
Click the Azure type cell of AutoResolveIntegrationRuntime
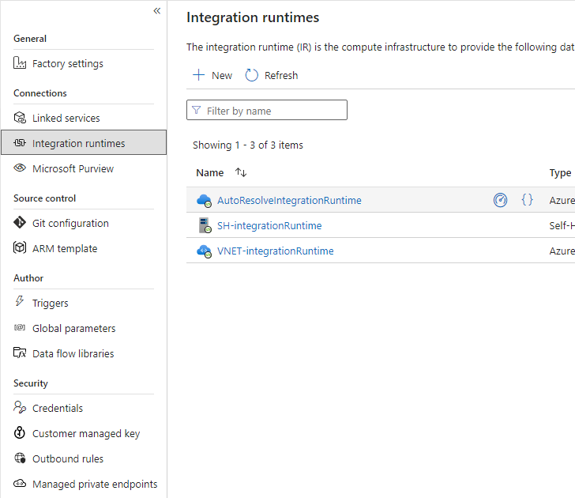pos(562,200)
